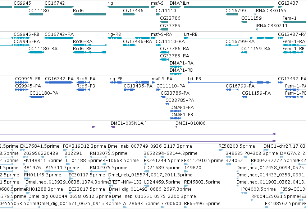Click the Rcd6-RA transcript
Screen dimensions: 306x209
click(x=90, y=45)
